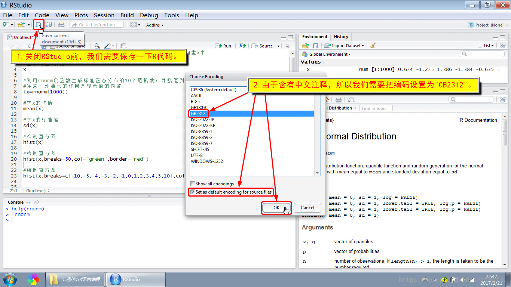This screenshot has width=511, height=287.
Task: Show Help topic in new window icon
Action: pos(351,100)
